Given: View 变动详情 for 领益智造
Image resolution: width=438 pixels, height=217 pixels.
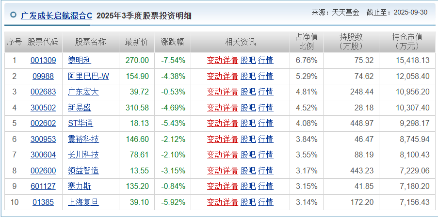Looking at the screenshot, I should tap(222, 170).
